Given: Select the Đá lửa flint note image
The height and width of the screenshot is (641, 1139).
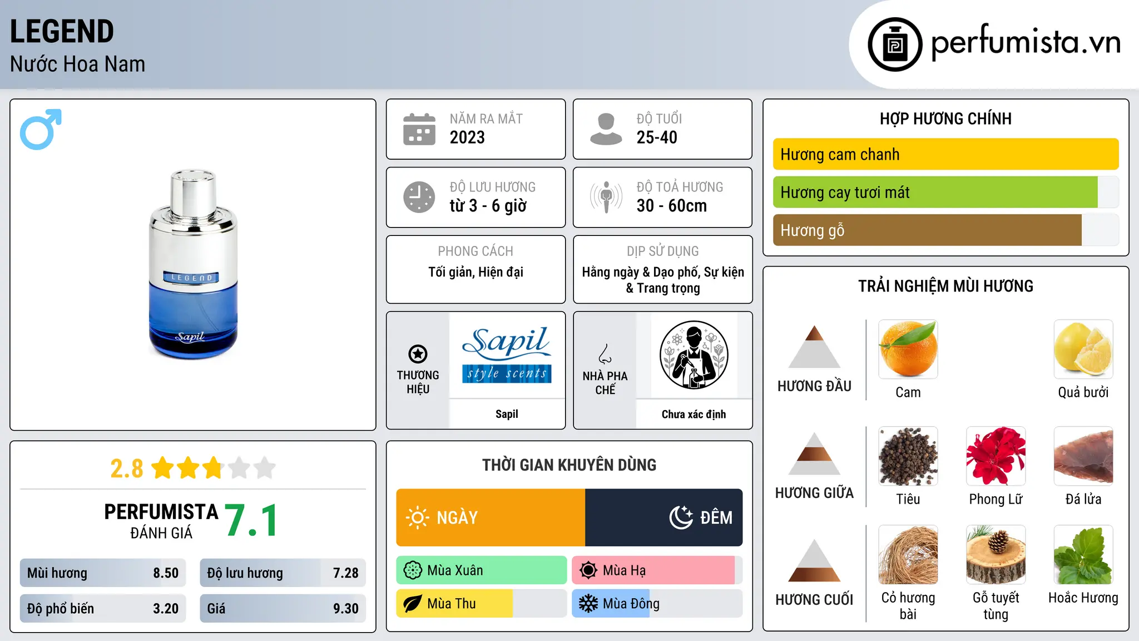Looking at the screenshot, I should [1083, 456].
